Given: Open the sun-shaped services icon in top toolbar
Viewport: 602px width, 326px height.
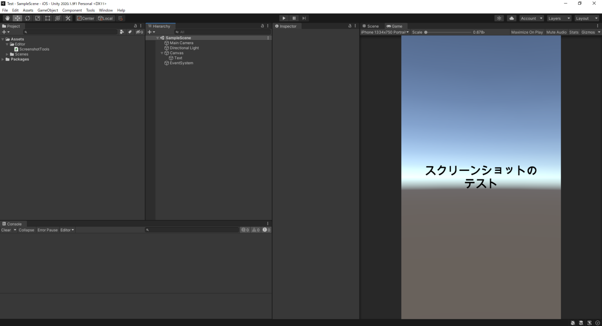Looking at the screenshot, I should (499, 18).
